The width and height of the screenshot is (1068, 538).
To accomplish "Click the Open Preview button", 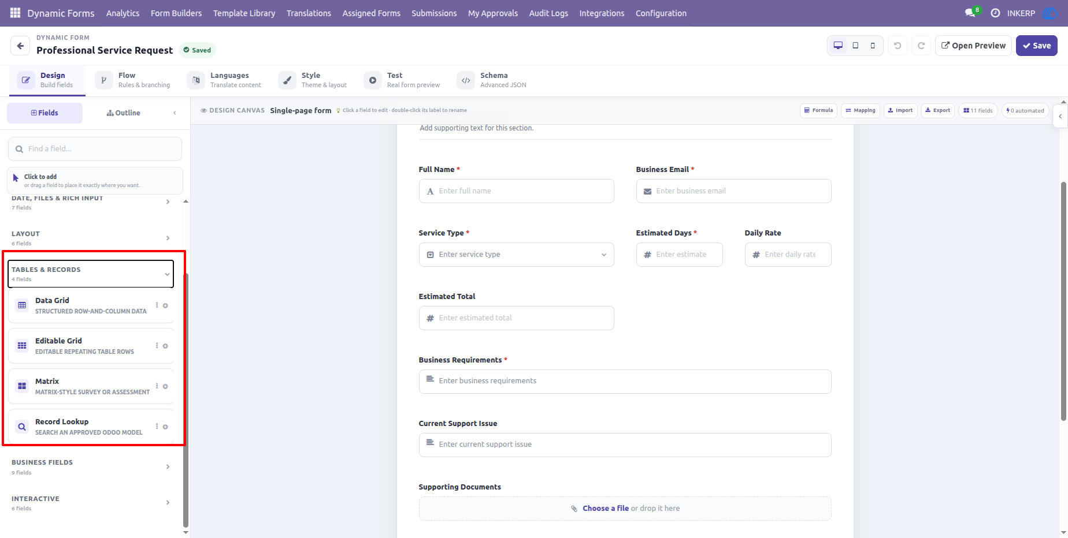I will point(973,46).
